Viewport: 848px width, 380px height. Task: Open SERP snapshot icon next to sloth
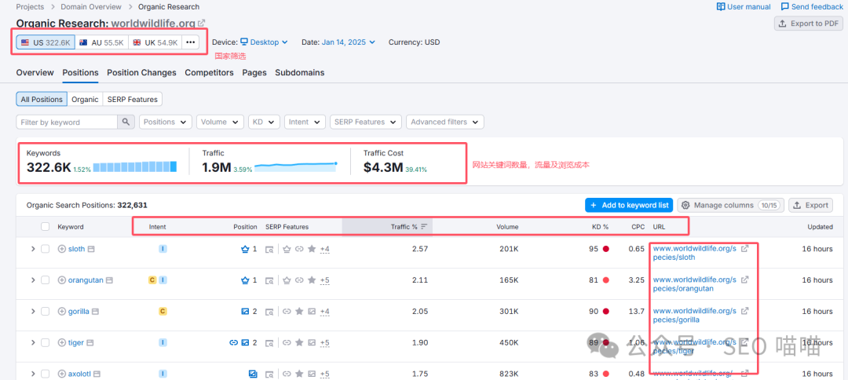[x=91, y=249]
